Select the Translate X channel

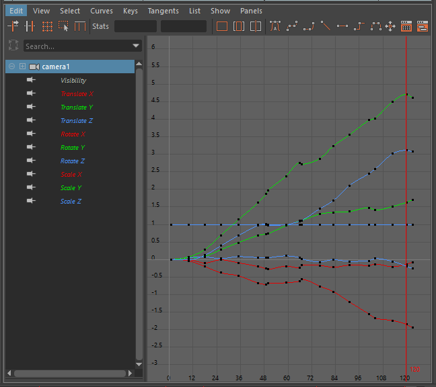[x=77, y=94]
